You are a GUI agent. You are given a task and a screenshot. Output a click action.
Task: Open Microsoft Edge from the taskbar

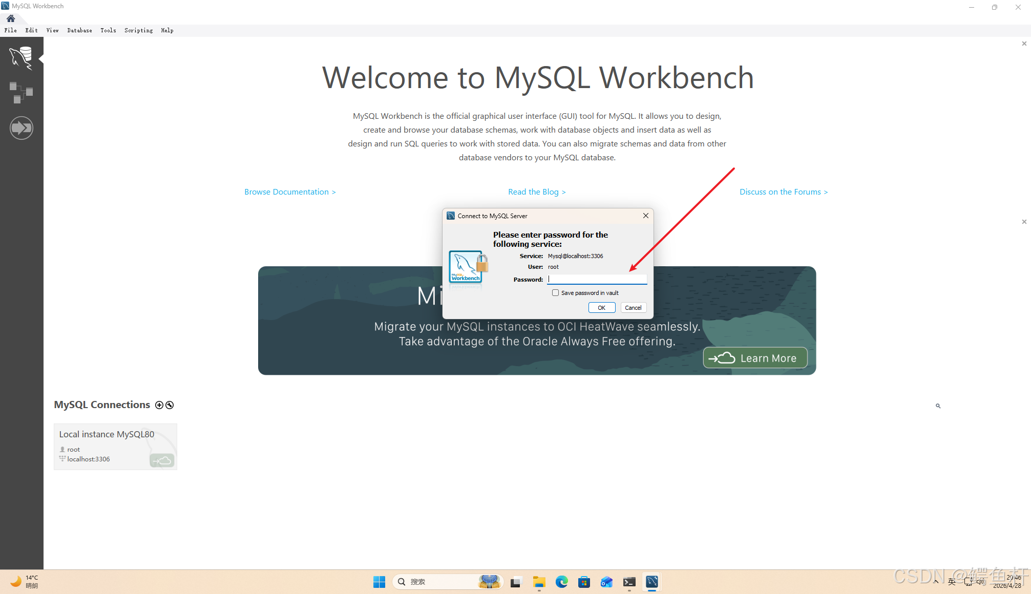(x=562, y=582)
